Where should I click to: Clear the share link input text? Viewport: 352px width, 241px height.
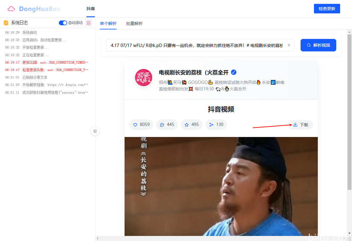pyautogui.click(x=289, y=45)
